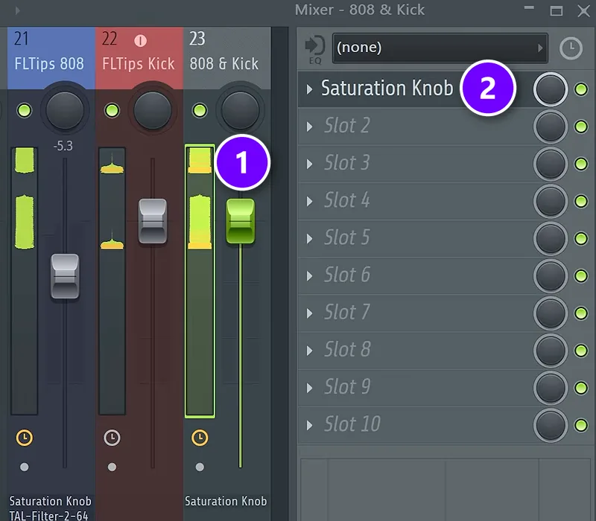The width and height of the screenshot is (596, 521).
Task: Expand the Slot 8 menu arrow
Action: click(x=309, y=350)
